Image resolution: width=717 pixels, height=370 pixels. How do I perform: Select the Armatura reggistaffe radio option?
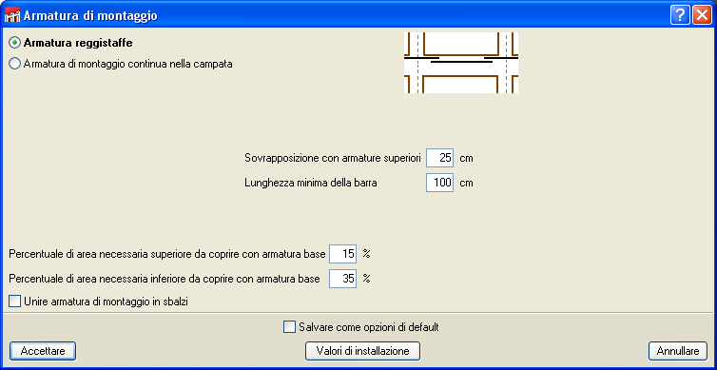click(x=15, y=43)
